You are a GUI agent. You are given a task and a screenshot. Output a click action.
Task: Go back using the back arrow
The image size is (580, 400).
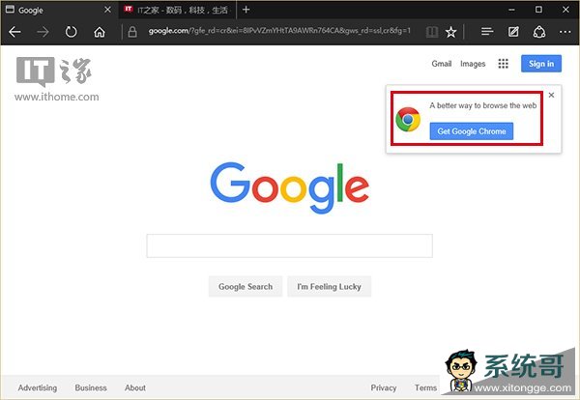[x=14, y=32]
